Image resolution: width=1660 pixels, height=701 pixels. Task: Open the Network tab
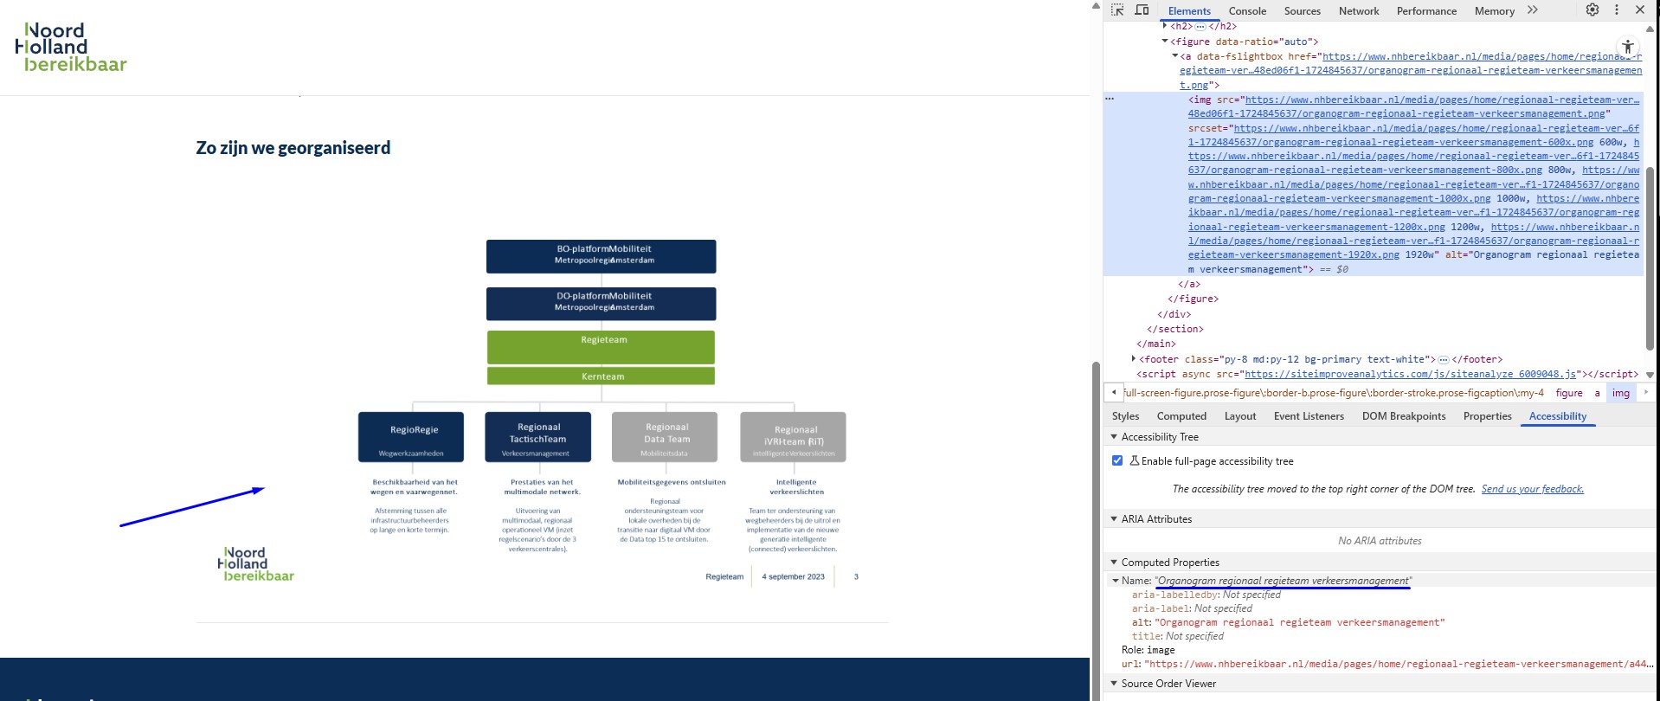1358,11
